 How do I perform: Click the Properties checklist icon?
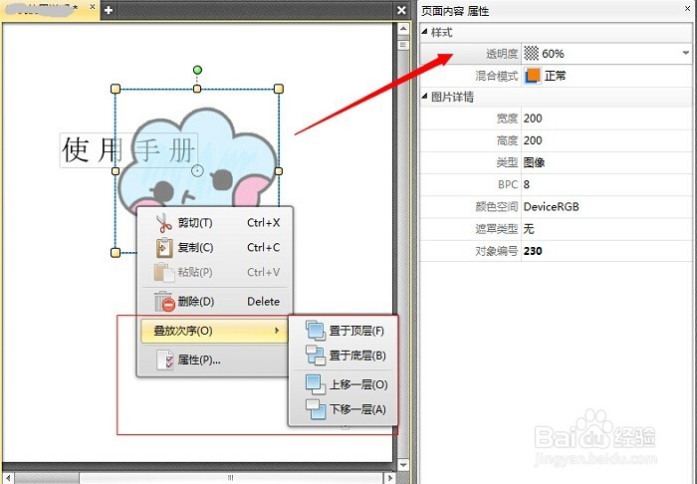165,360
